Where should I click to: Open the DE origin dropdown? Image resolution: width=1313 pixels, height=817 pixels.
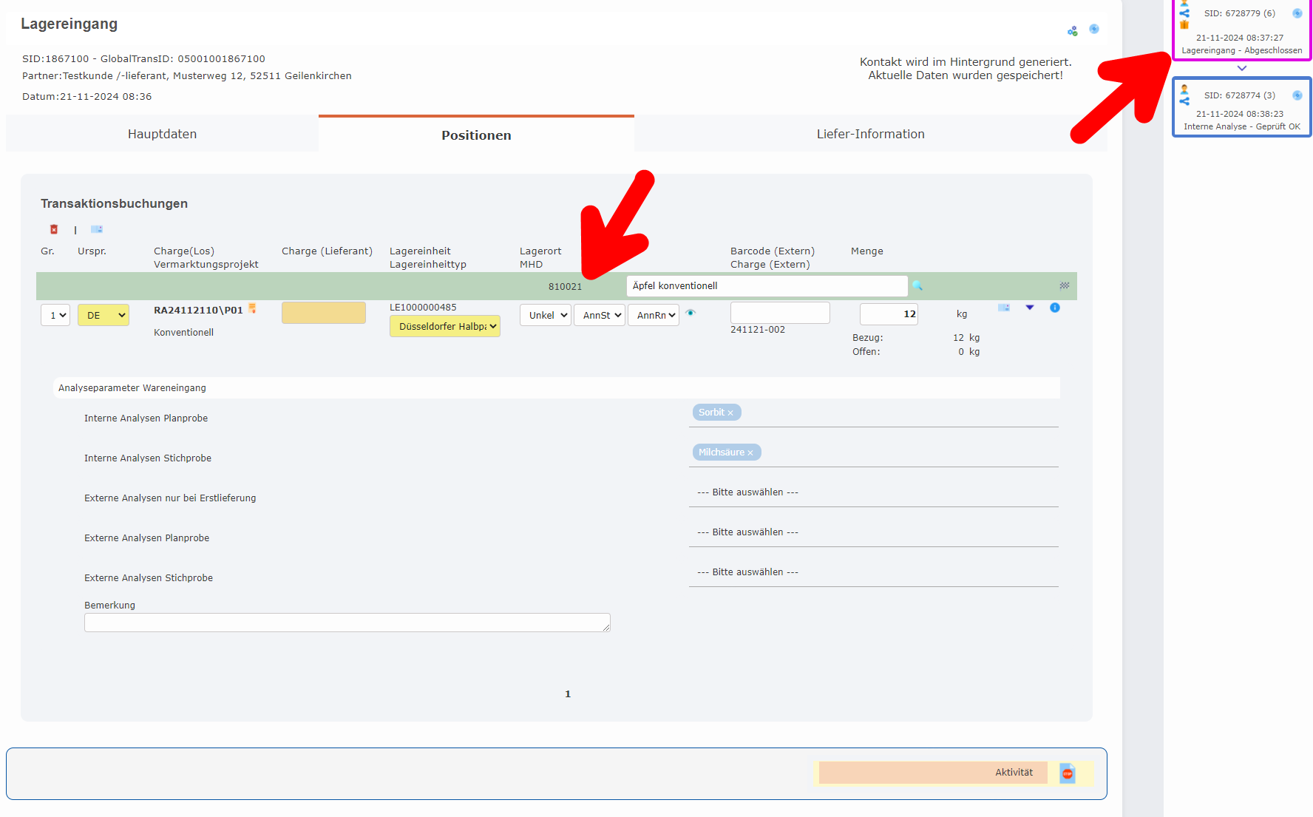click(103, 315)
